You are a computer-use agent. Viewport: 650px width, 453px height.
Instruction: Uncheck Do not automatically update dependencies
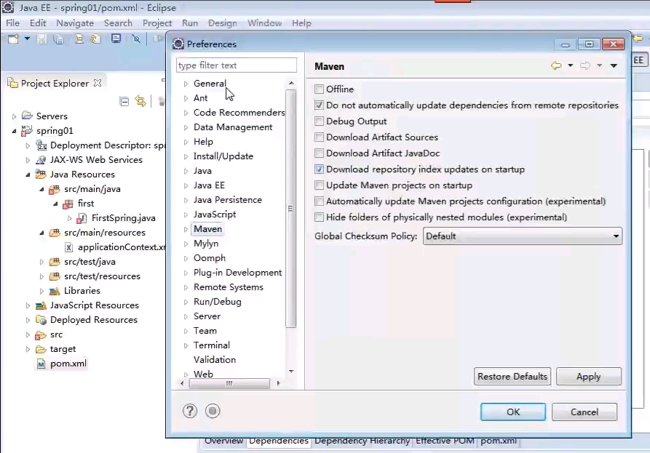[x=319, y=105]
